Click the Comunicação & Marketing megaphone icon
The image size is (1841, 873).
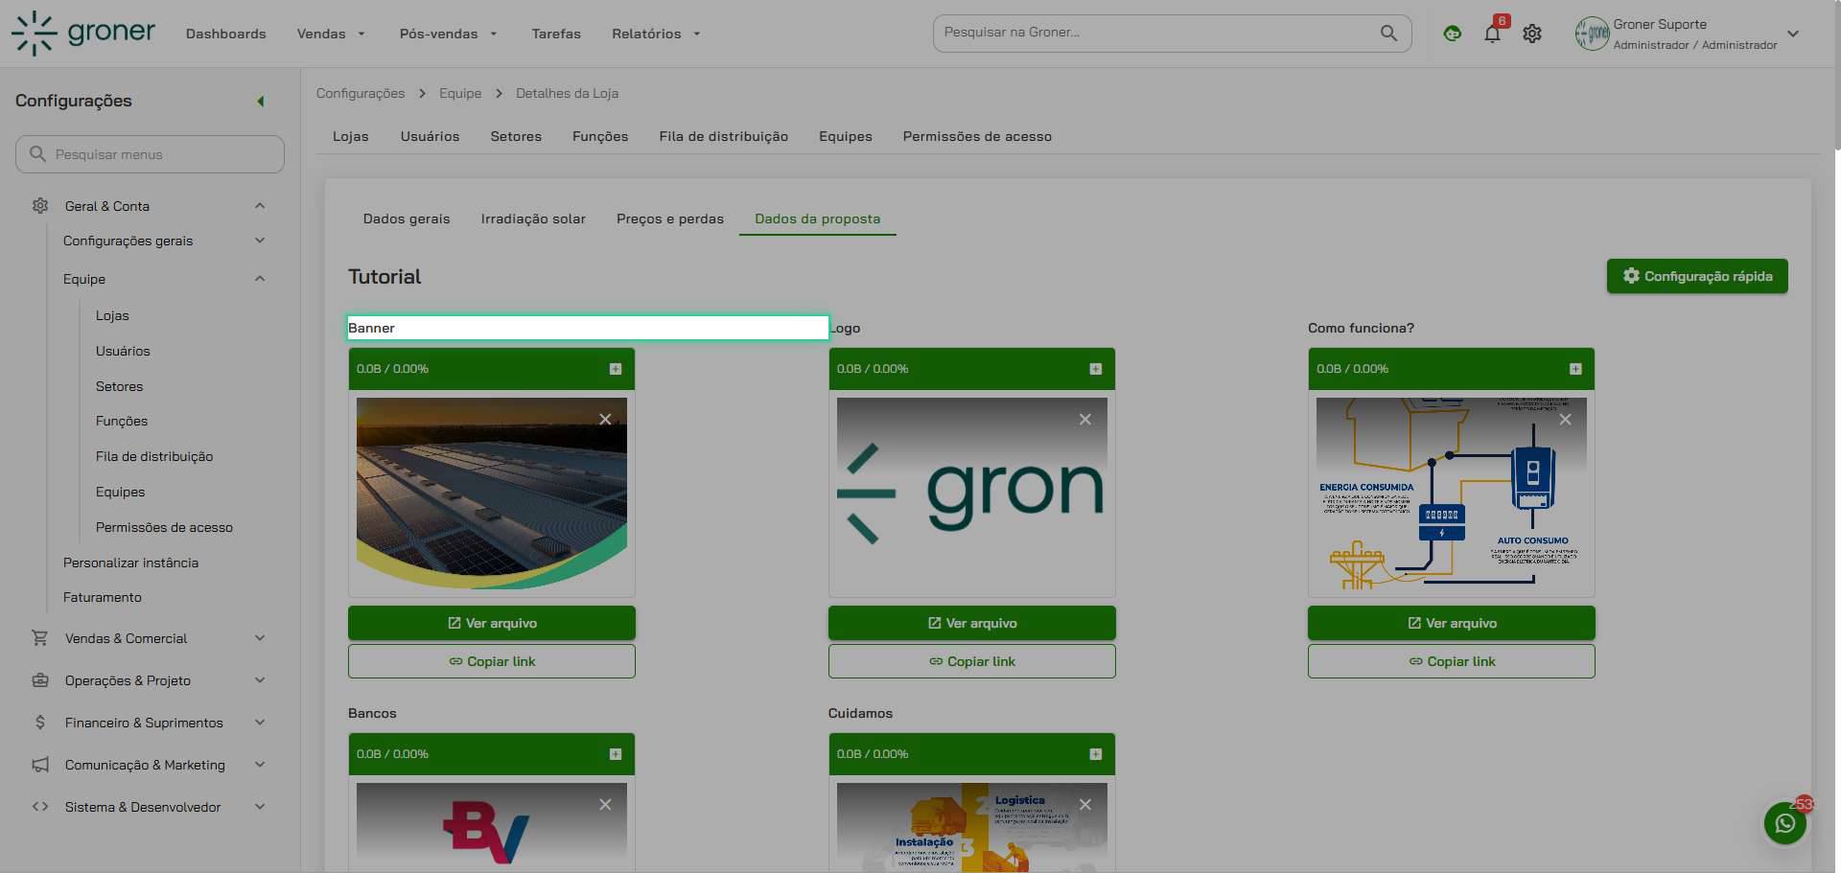(x=40, y=765)
